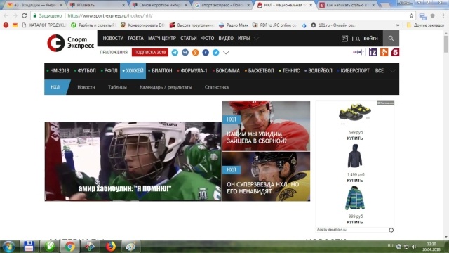Open ИГРЫ in the top menu

[x=244, y=38]
